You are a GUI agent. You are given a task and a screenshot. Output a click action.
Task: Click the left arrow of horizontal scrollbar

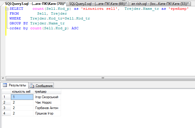(x=3, y=78)
